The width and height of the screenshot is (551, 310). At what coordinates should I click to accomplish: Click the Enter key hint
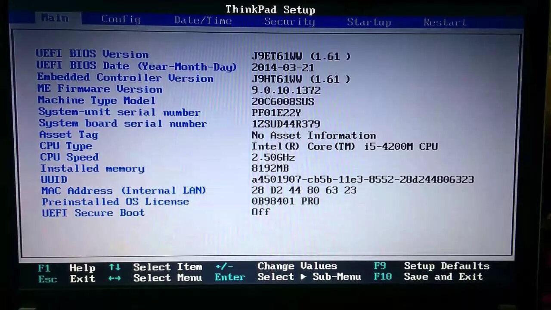point(230,277)
